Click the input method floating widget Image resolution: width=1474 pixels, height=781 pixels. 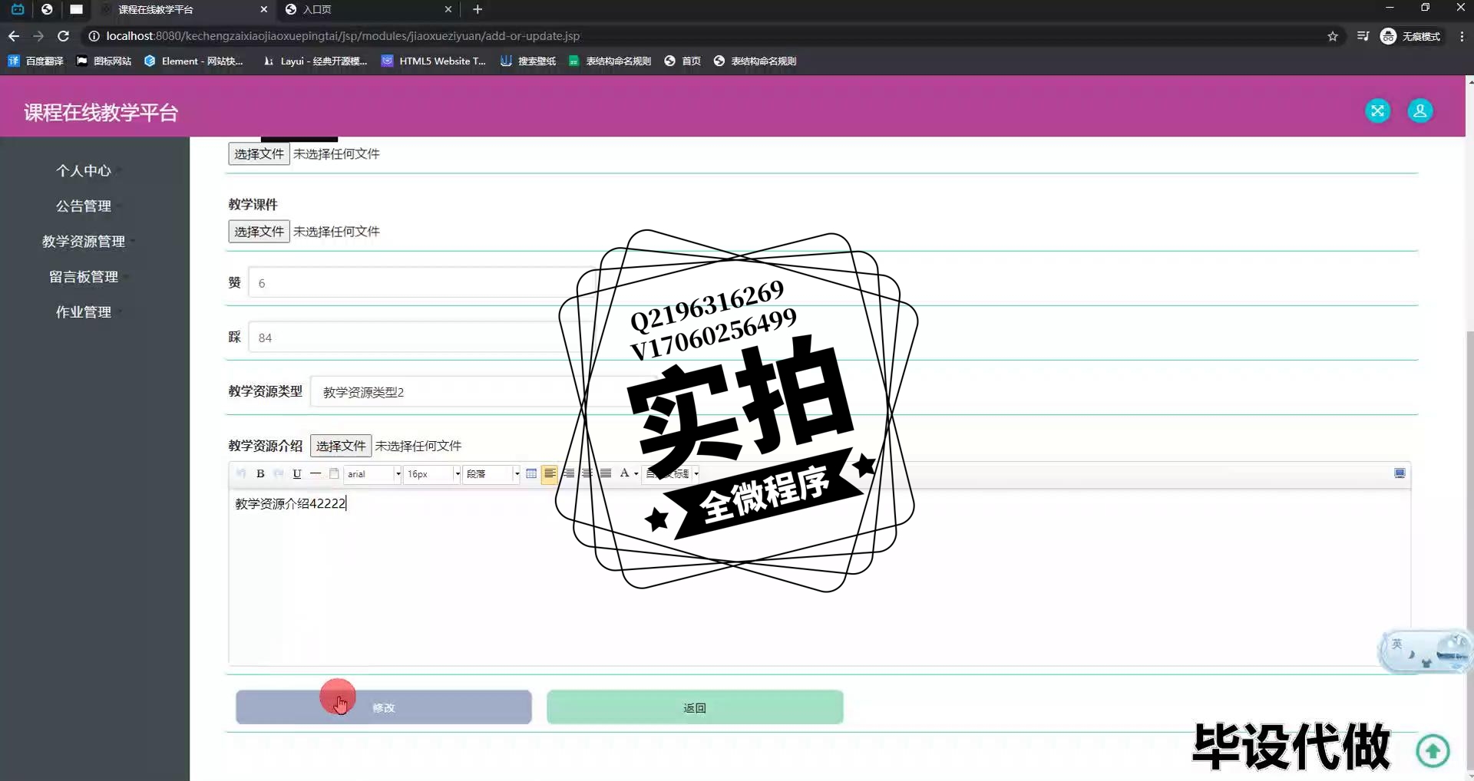(1424, 652)
